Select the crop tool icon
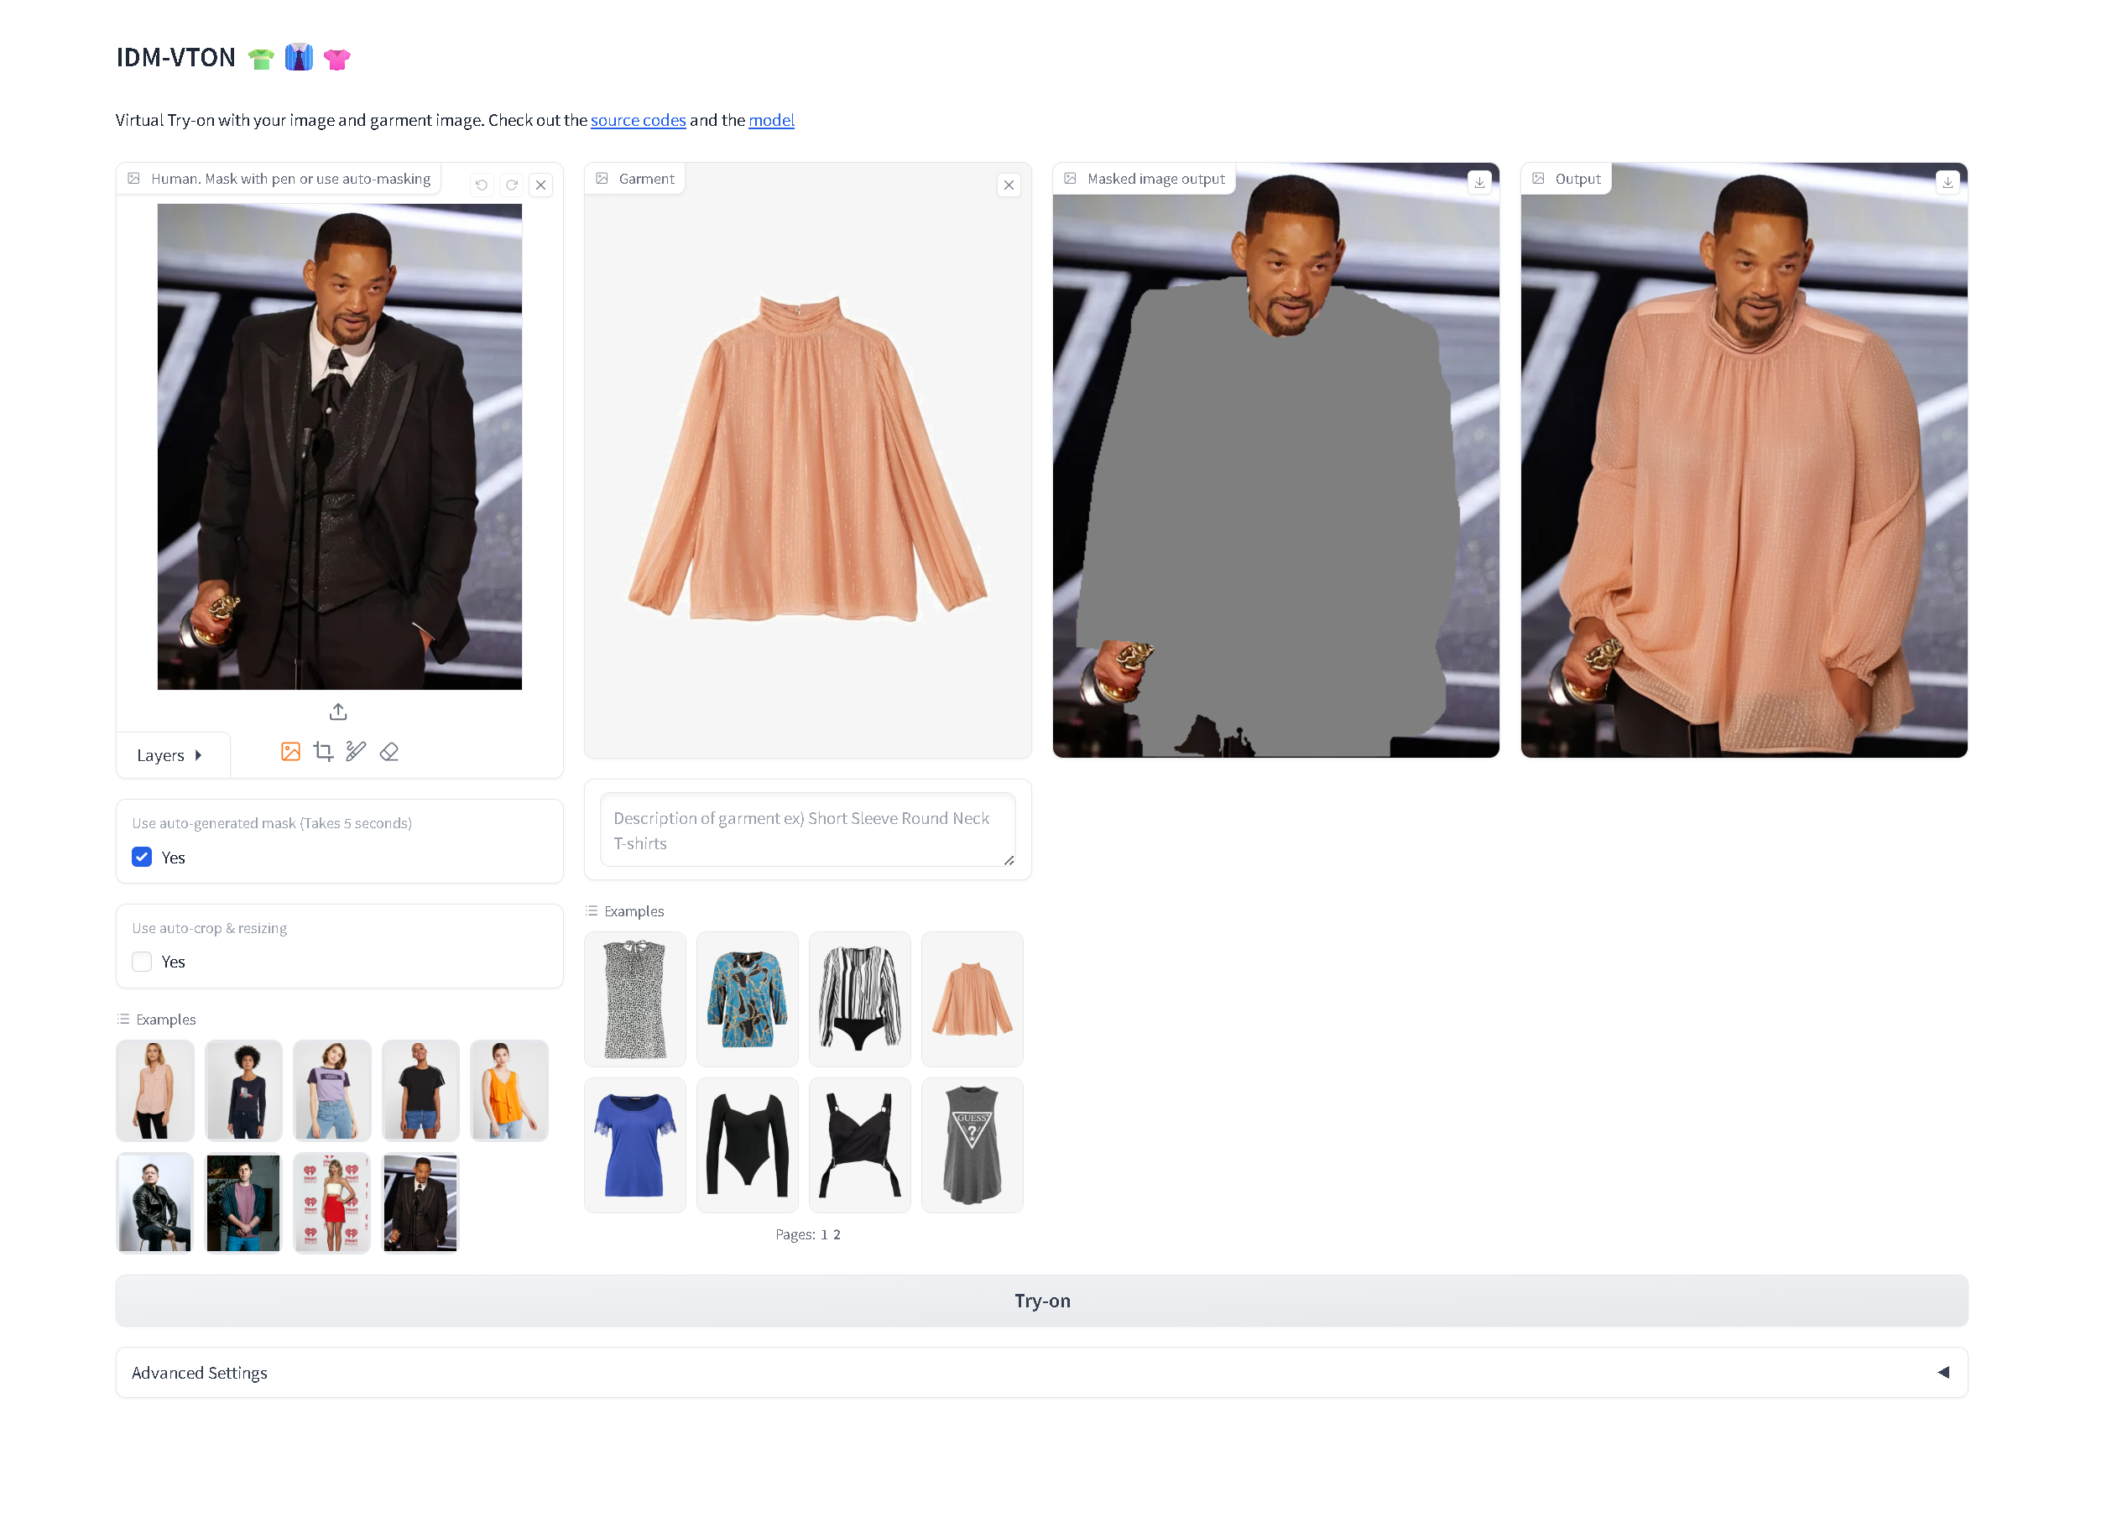Viewport: 2112px width, 1523px height. pyautogui.click(x=323, y=753)
